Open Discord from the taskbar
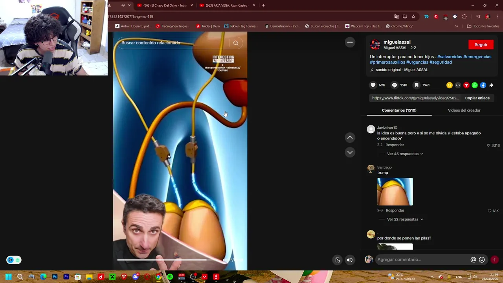503x283 pixels. click(x=136, y=277)
